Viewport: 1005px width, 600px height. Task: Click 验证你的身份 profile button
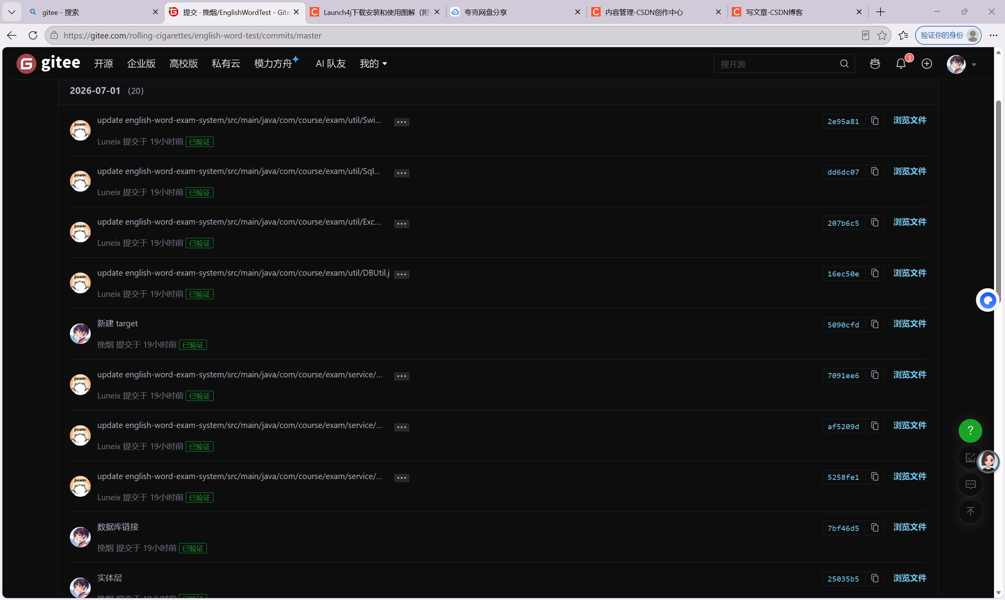948,36
